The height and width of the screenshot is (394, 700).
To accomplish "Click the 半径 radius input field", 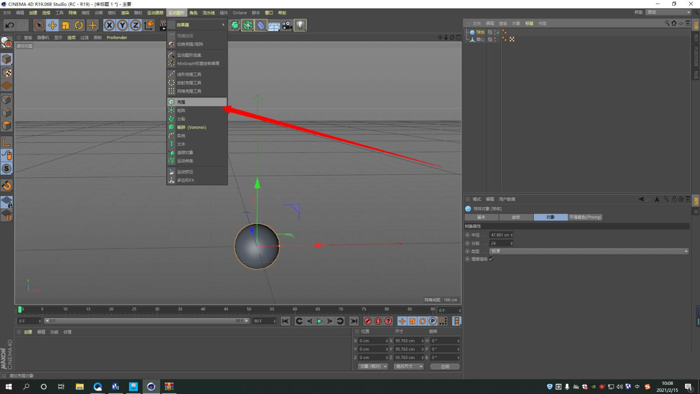I will pyautogui.click(x=500, y=235).
